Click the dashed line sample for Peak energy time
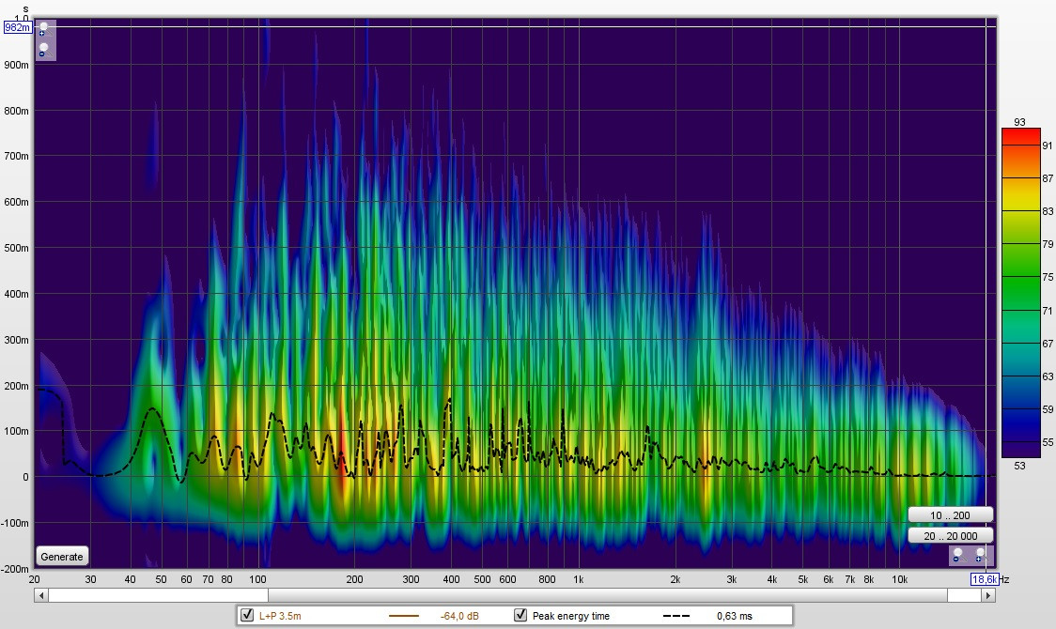The image size is (1056, 629). pyautogui.click(x=676, y=616)
